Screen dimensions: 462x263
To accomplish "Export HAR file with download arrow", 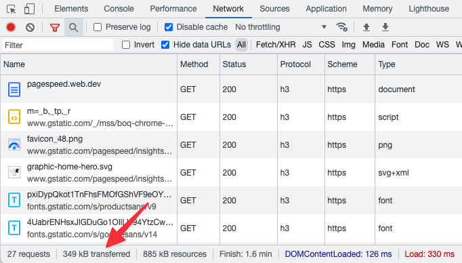I will pos(385,27).
